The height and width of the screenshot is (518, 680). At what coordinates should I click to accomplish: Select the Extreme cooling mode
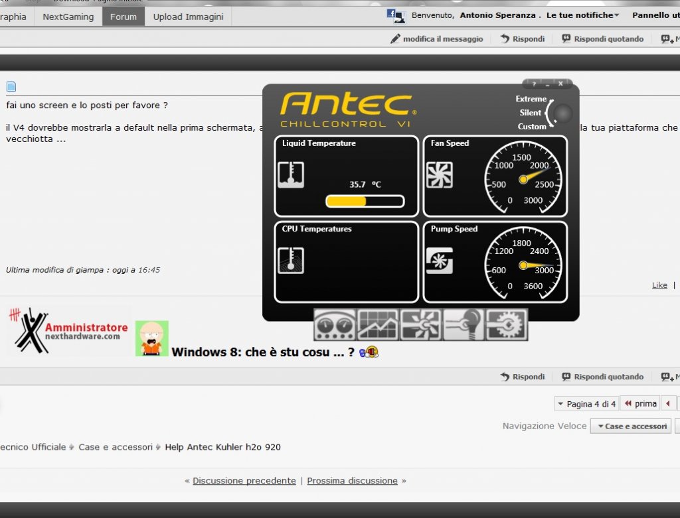531,99
